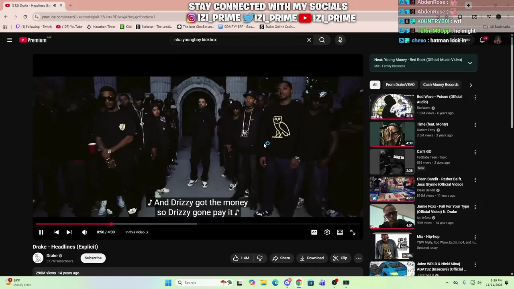Open Clean Bandit Rather Be title
514x289 pixels.
click(440, 182)
